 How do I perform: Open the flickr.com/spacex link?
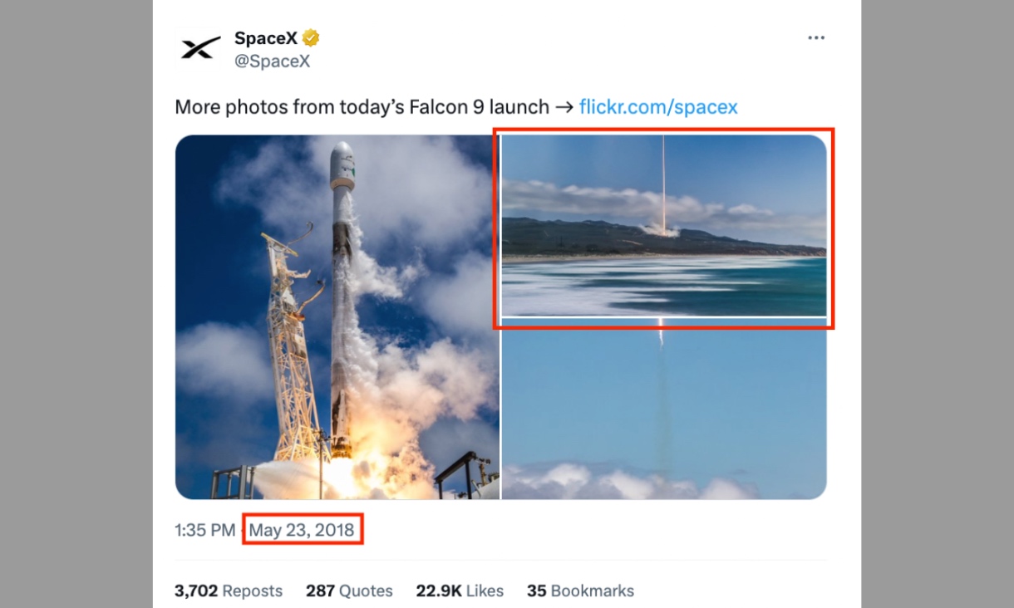click(x=658, y=107)
